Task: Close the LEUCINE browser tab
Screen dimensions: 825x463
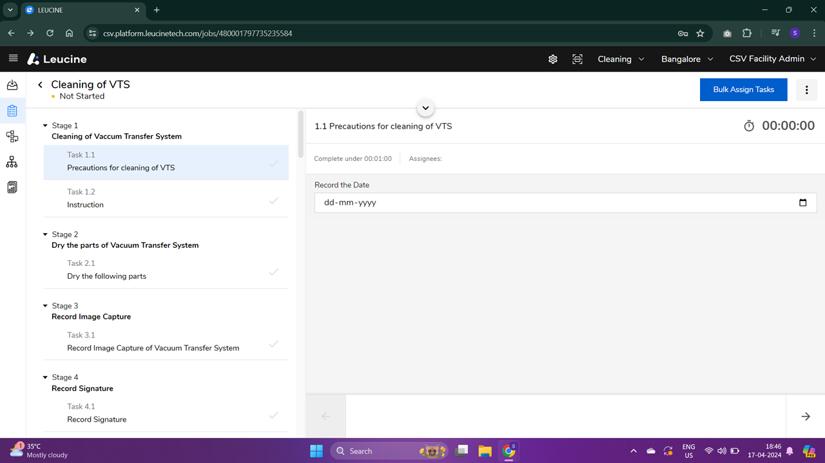Action: 137,10
